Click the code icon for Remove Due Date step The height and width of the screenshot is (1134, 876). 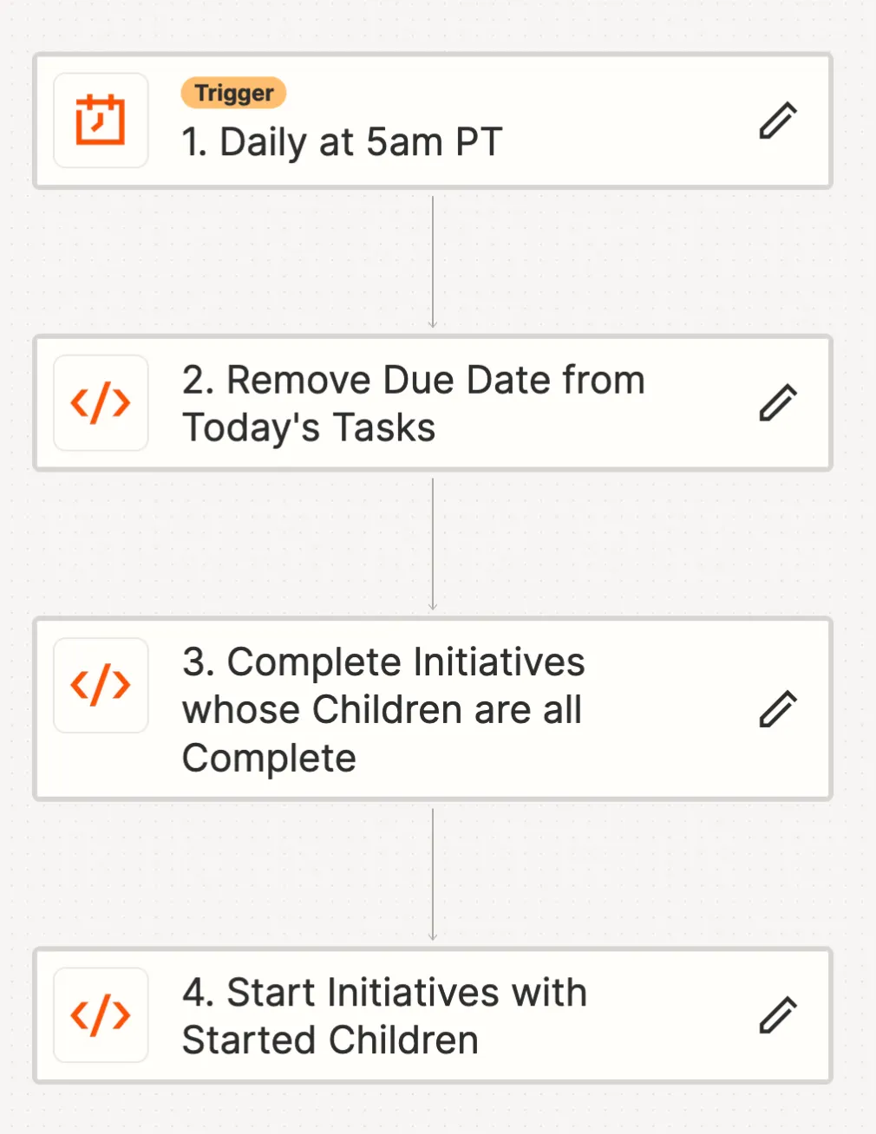(101, 403)
